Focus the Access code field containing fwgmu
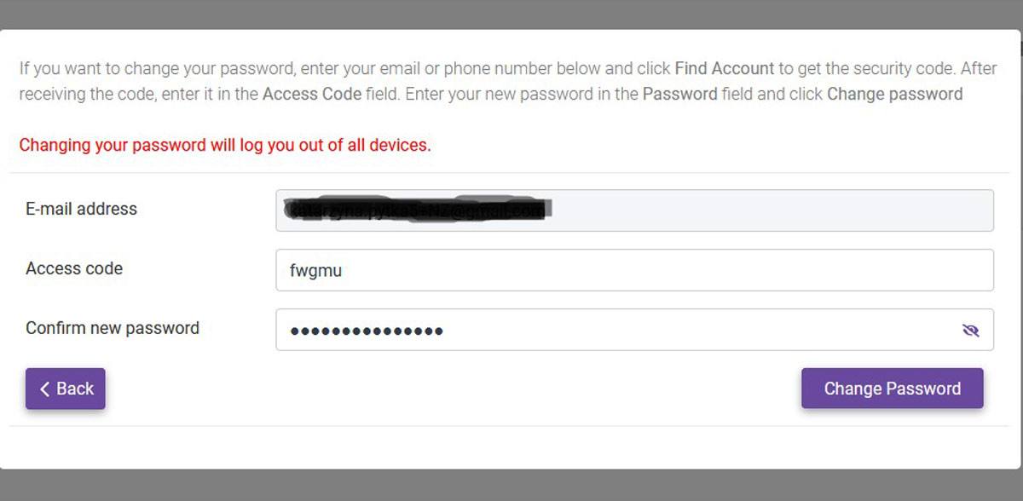 [634, 270]
